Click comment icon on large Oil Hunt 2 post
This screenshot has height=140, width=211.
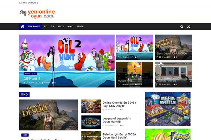(x=53, y=83)
